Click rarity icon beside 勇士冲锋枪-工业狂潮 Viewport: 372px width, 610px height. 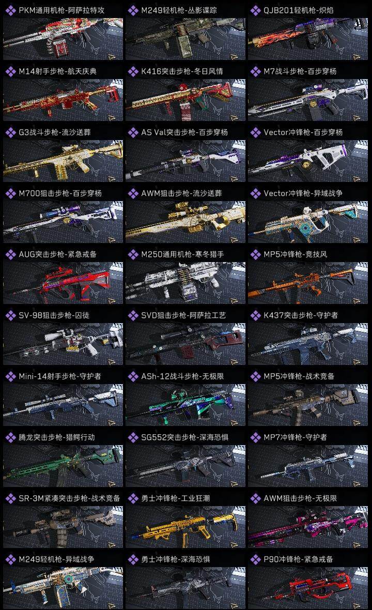click(133, 498)
